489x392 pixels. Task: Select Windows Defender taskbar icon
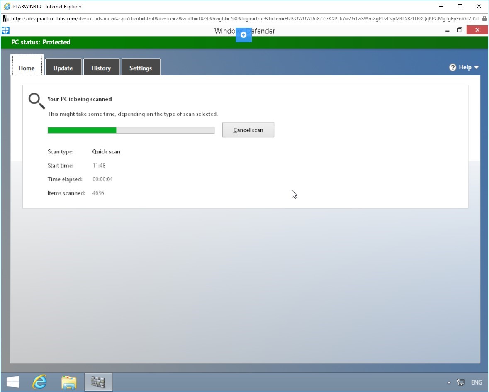coord(98,382)
